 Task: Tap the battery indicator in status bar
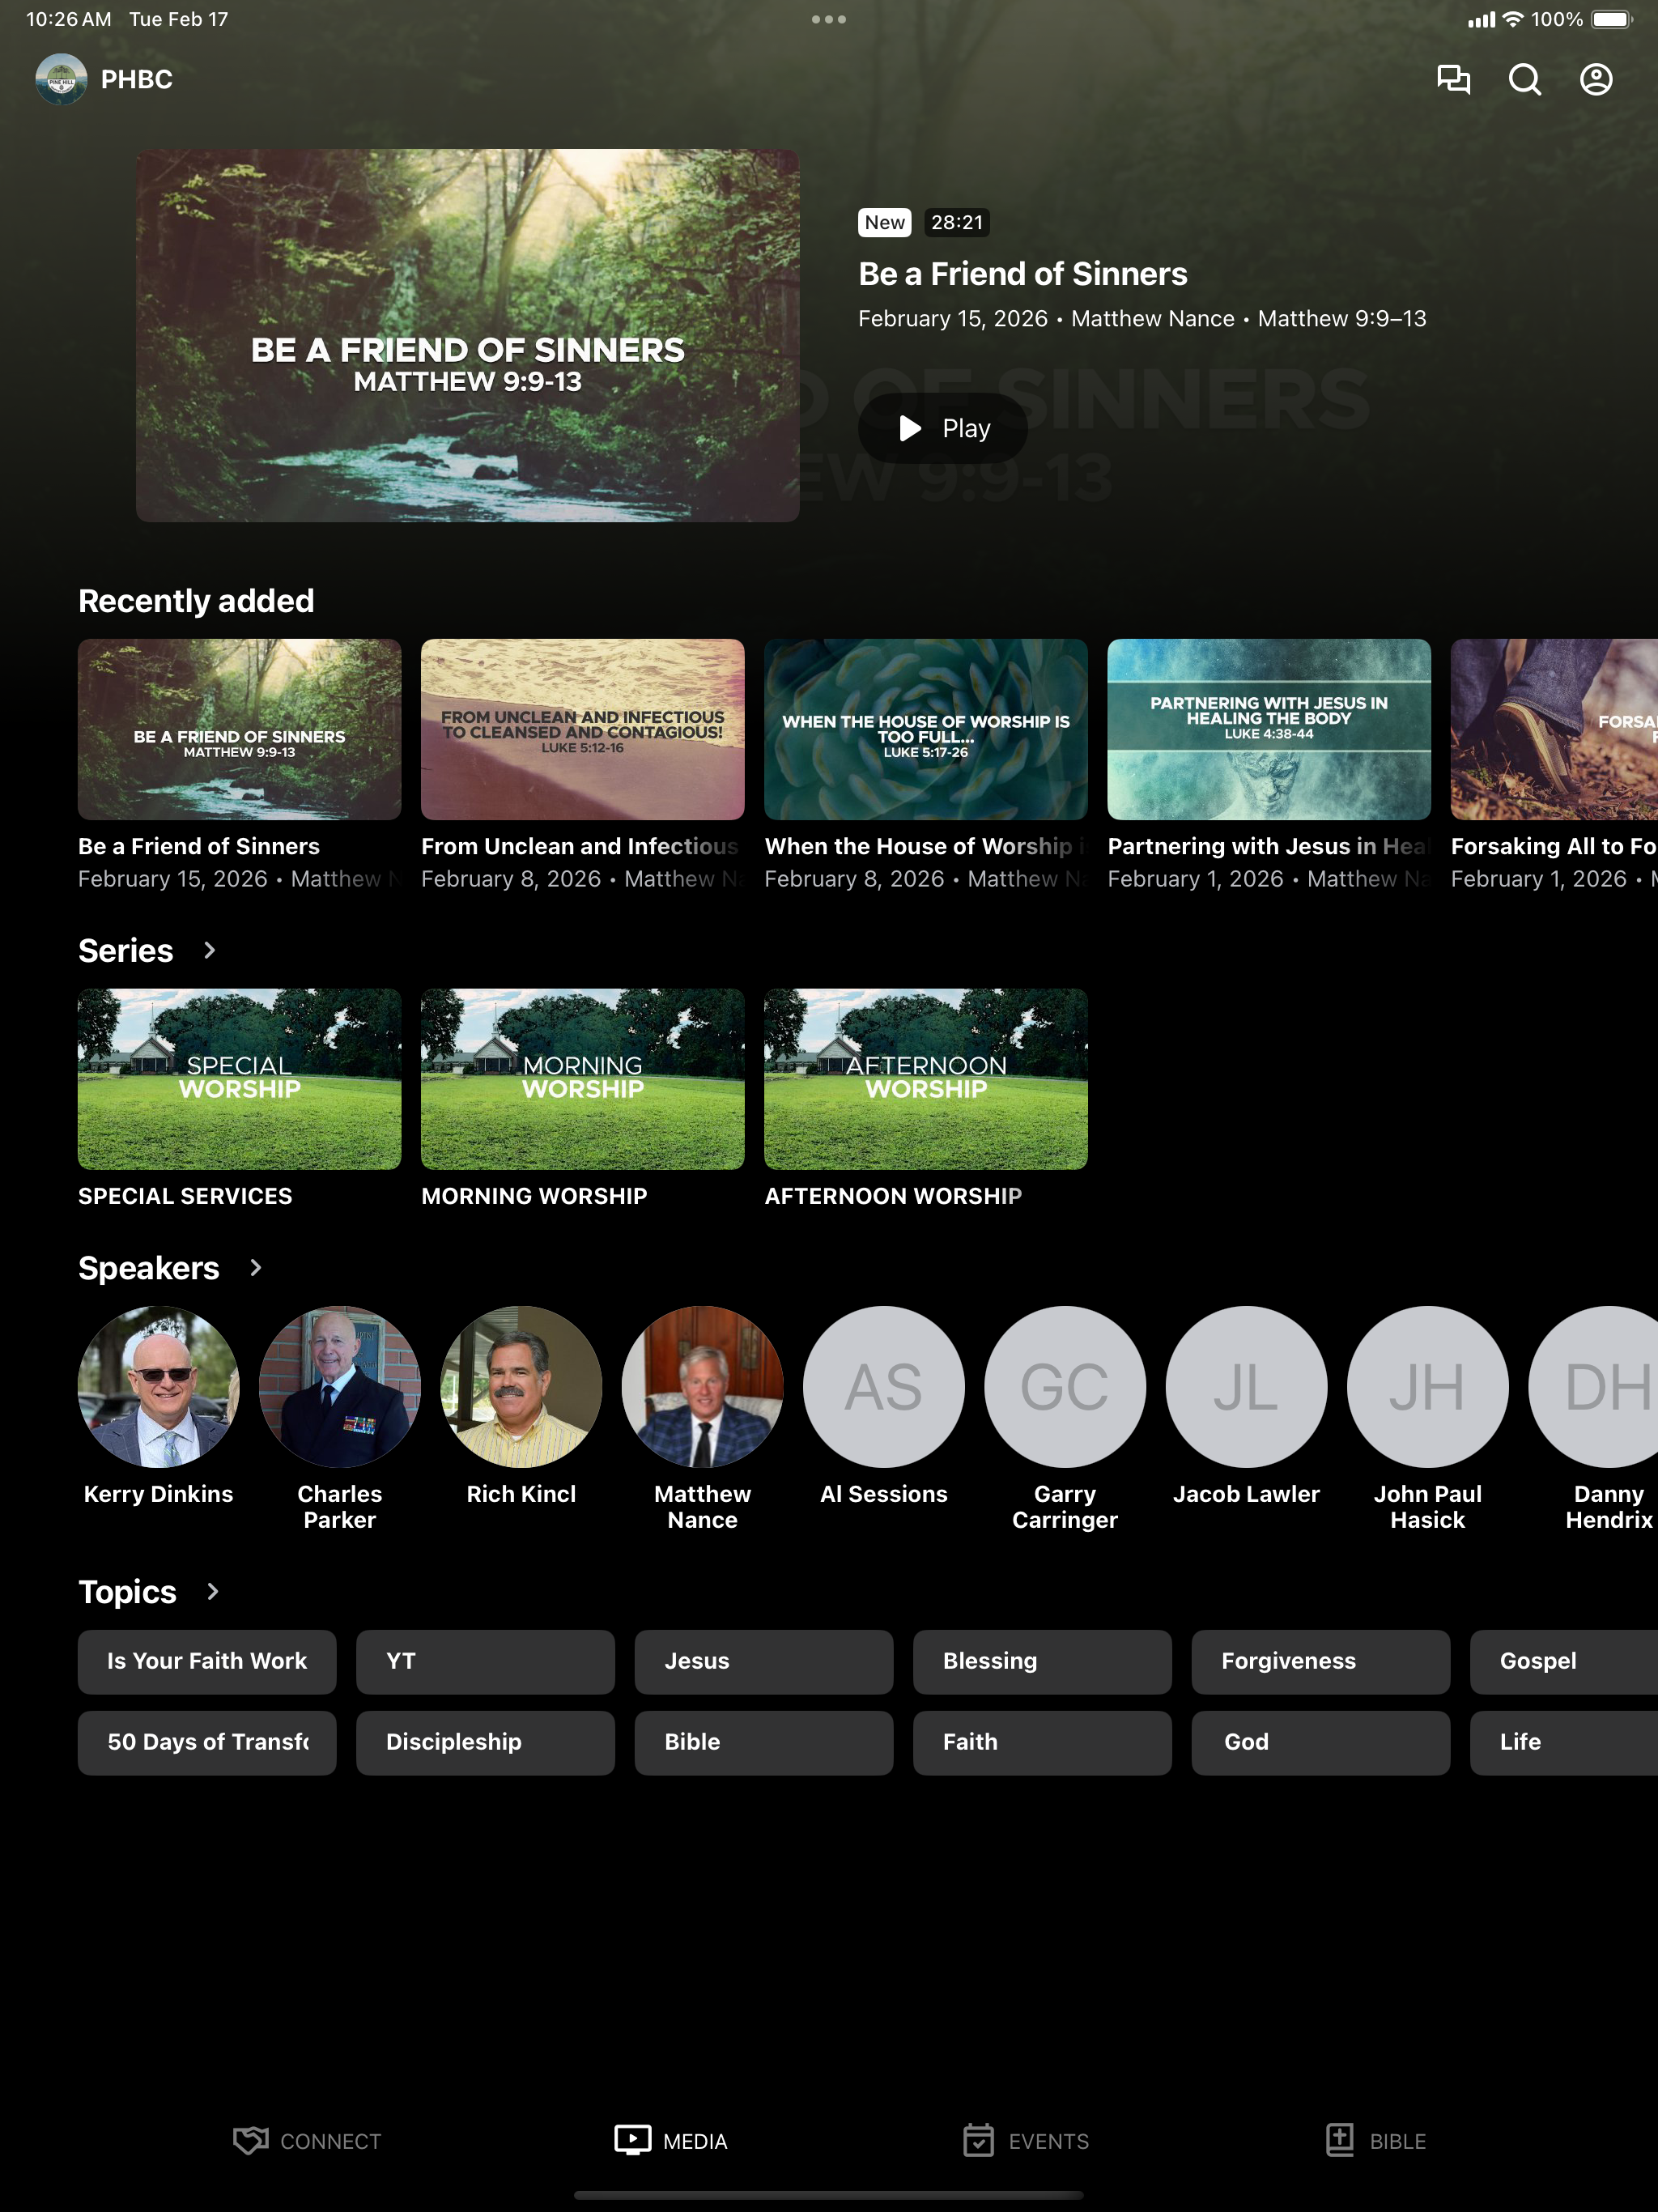1610,19
